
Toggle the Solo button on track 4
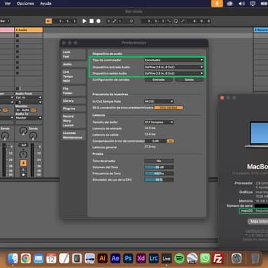(23, 170)
